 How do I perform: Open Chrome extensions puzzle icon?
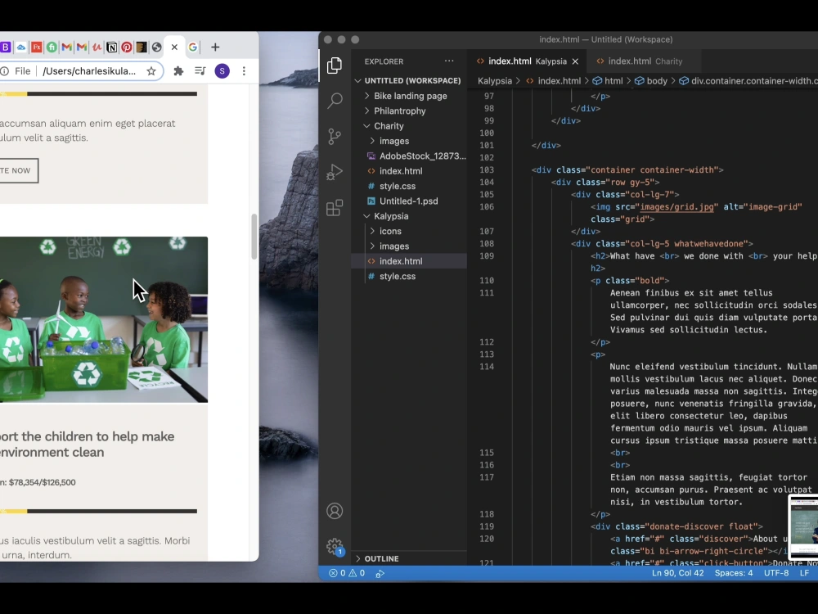(x=178, y=71)
